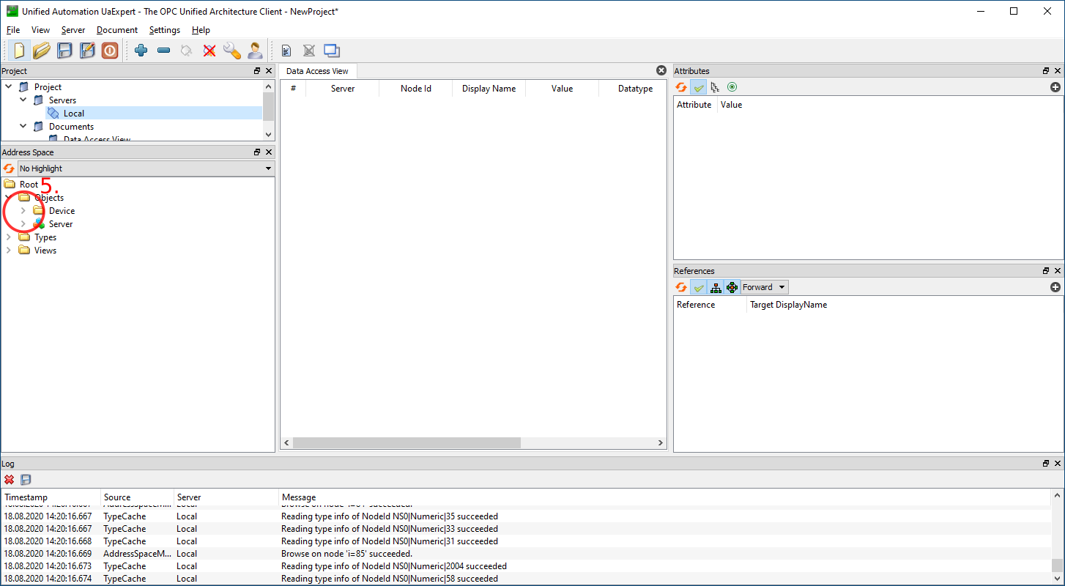The width and height of the screenshot is (1065, 586).
Task: Select the Root node
Action: click(x=29, y=185)
